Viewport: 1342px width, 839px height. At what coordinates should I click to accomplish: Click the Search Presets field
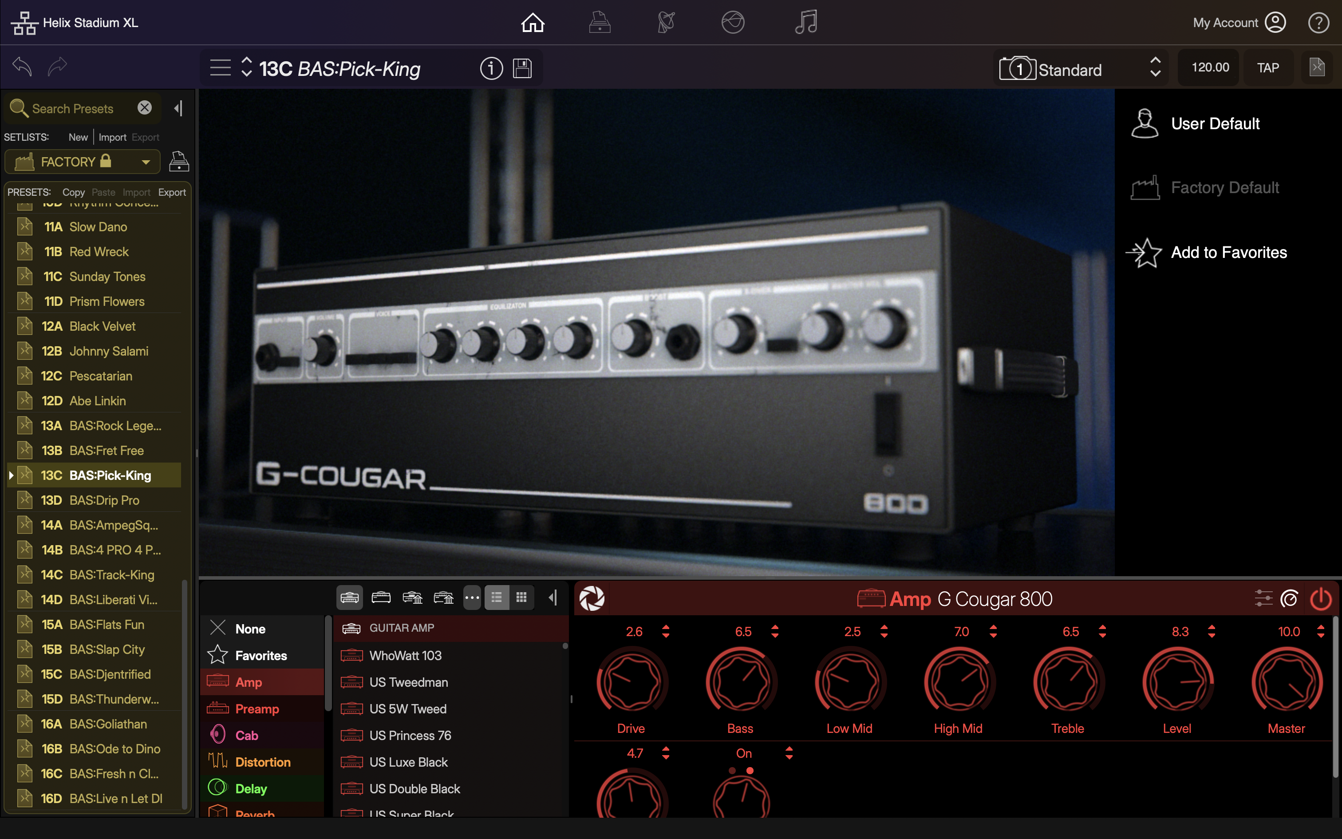73,109
